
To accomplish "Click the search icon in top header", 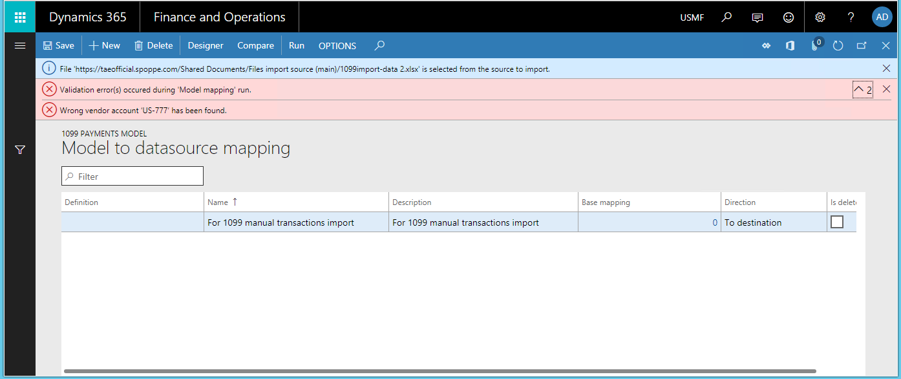I will coord(726,17).
